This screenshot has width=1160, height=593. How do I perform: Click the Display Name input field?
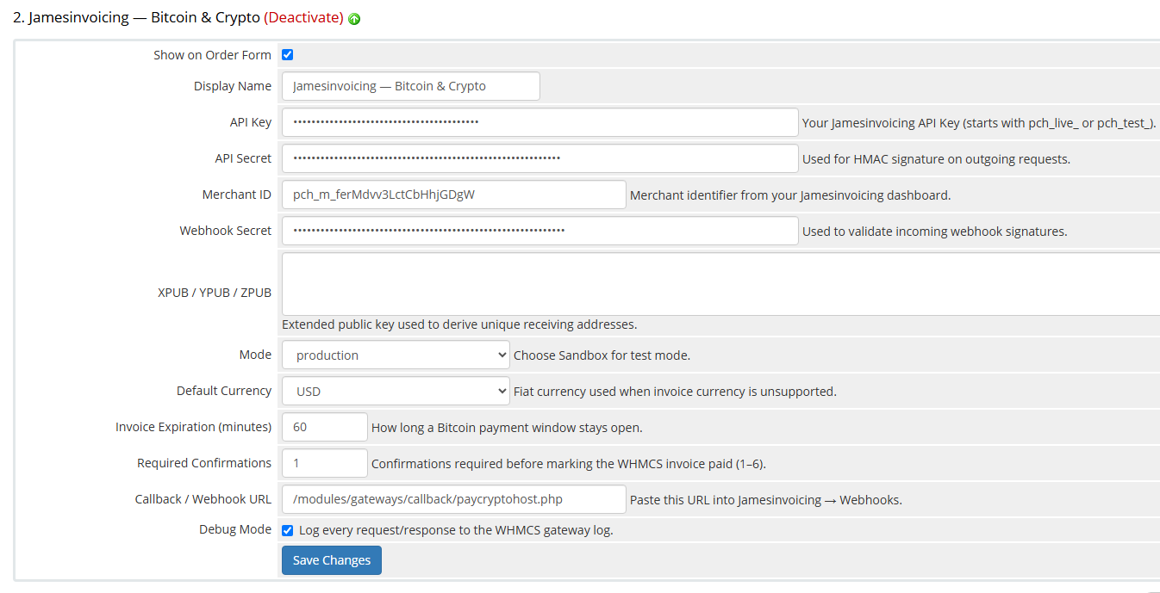coord(411,86)
